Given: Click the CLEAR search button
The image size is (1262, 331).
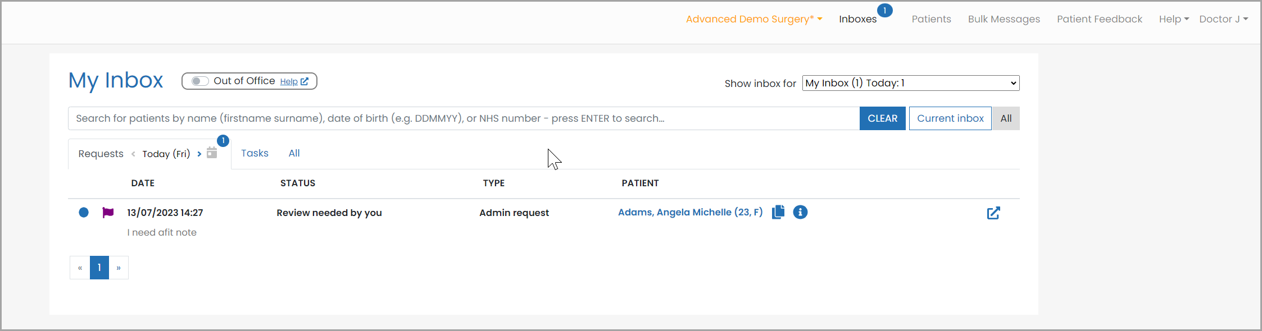Looking at the screenshot, I should [x=882, y=118].
